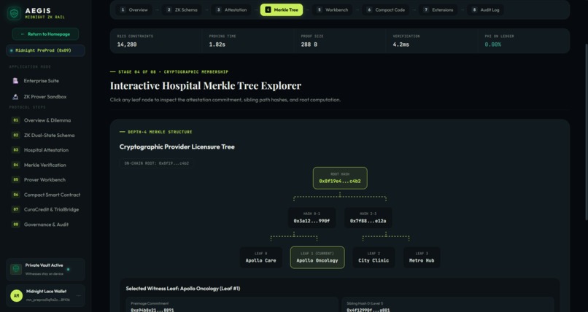Click the Proving Time value 1.82s
This screenshot has height=312, width=588.
pos(217,44)
